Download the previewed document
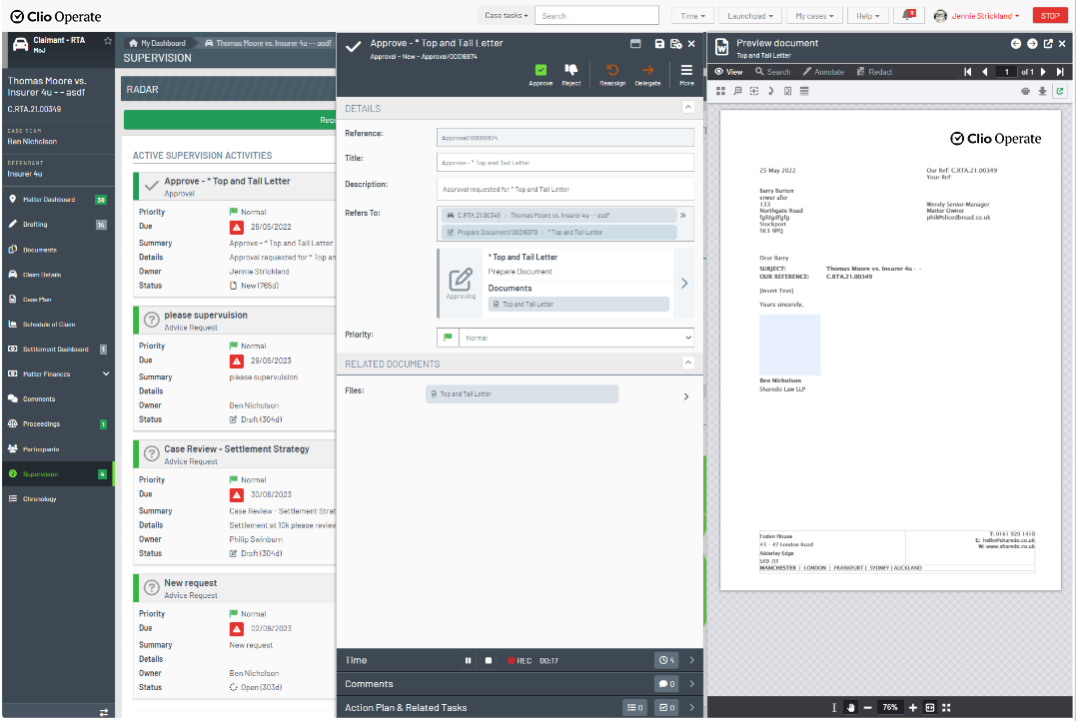1076x721 pixels. point(1042,91)
